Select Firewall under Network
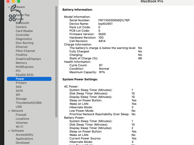 tap(21, 115)
